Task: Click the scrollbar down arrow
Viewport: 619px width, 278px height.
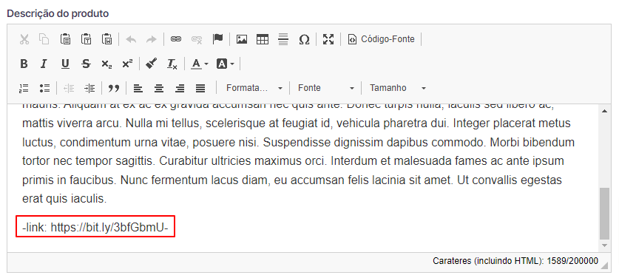Action: click(604, 245)
